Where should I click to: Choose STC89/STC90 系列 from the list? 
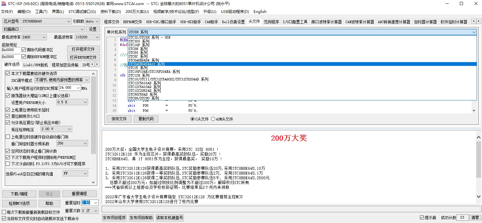point(302,98)
